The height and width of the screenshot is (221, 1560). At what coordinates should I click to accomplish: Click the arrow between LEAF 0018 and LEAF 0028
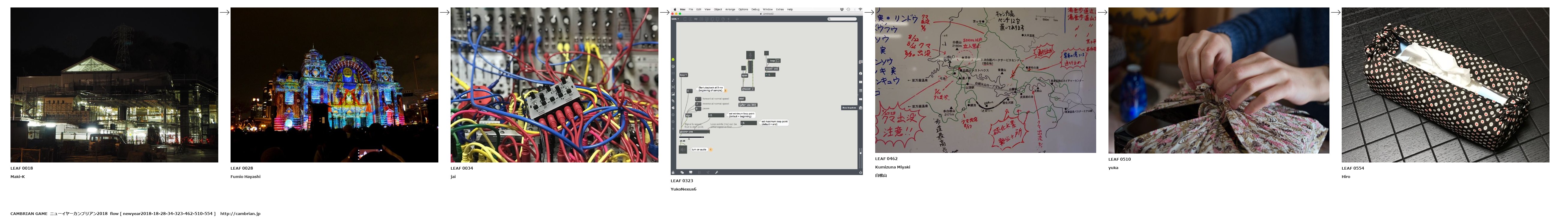224,12
